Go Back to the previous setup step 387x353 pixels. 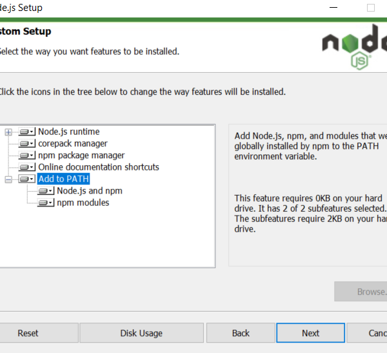241,333
